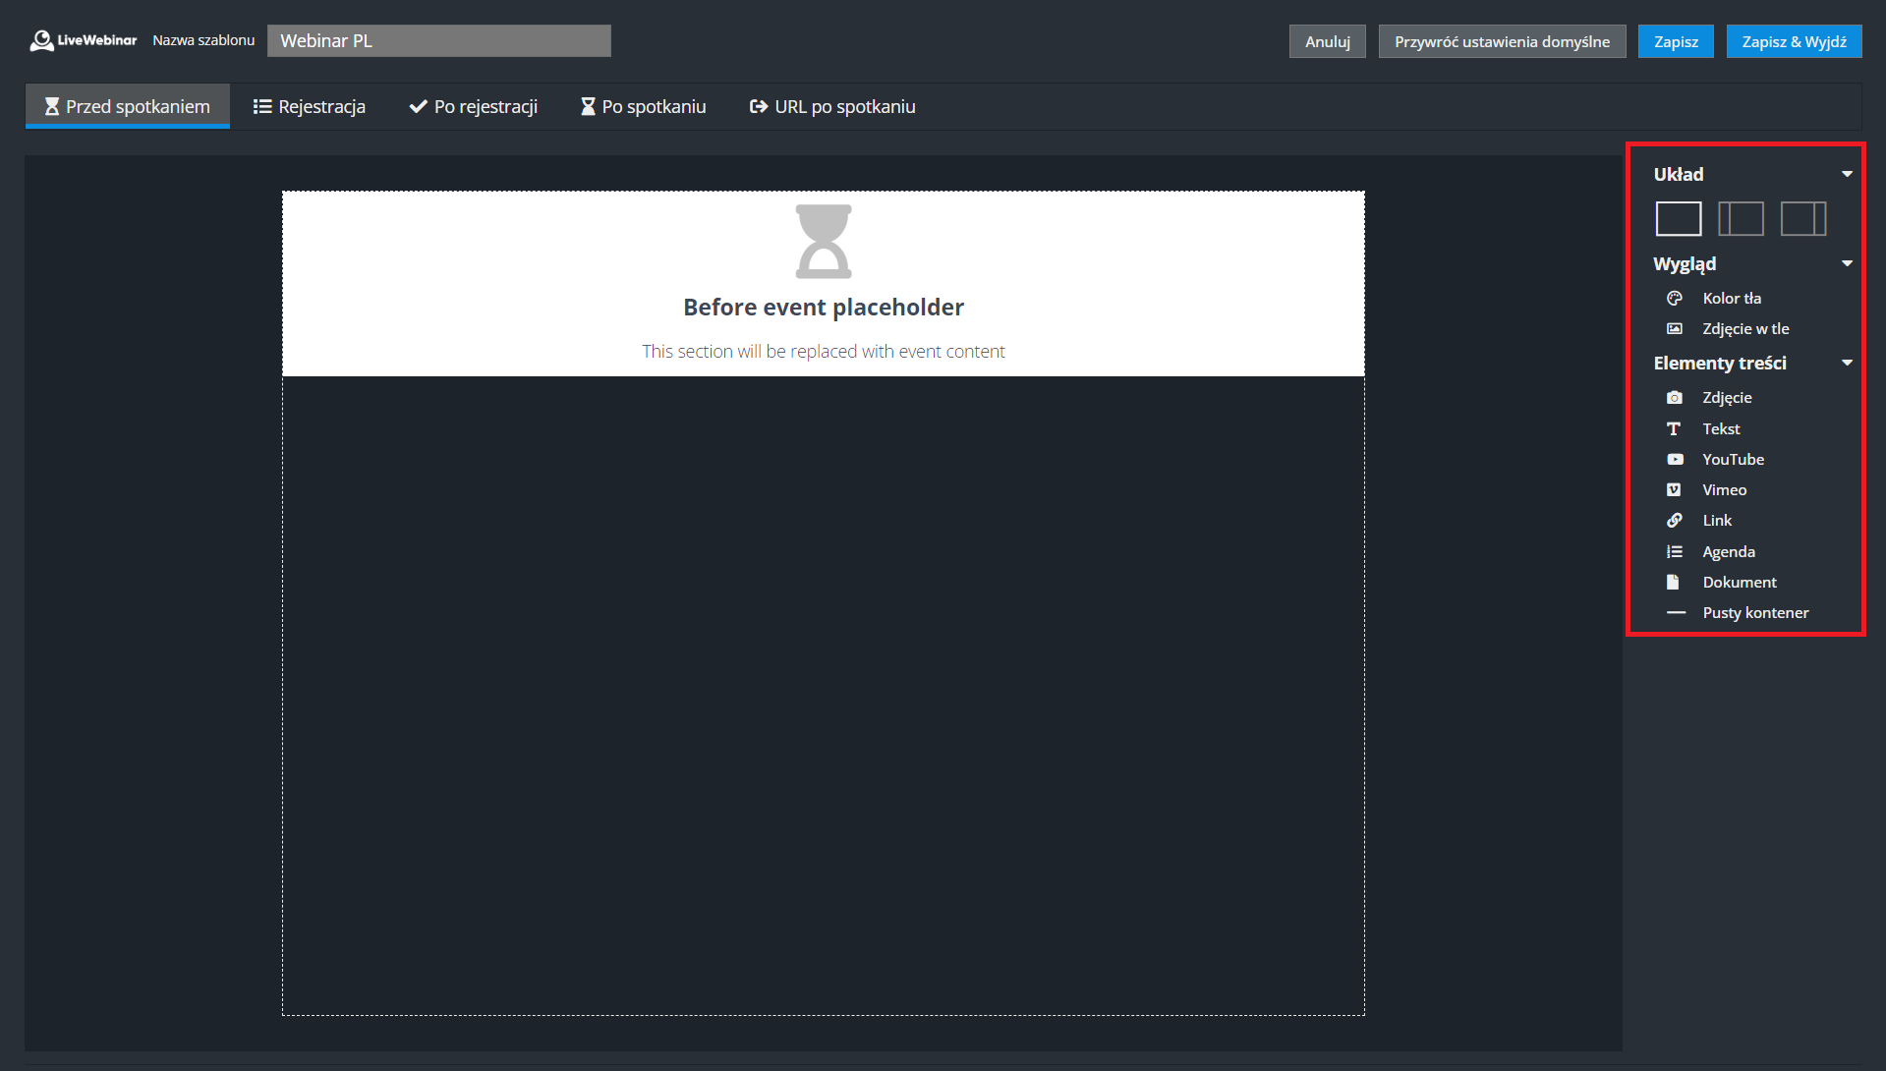The height and width of the screenshot is (1071, 1886).
Task: Choose the left sidebar layout option
Action: [x=1741, y=219]
